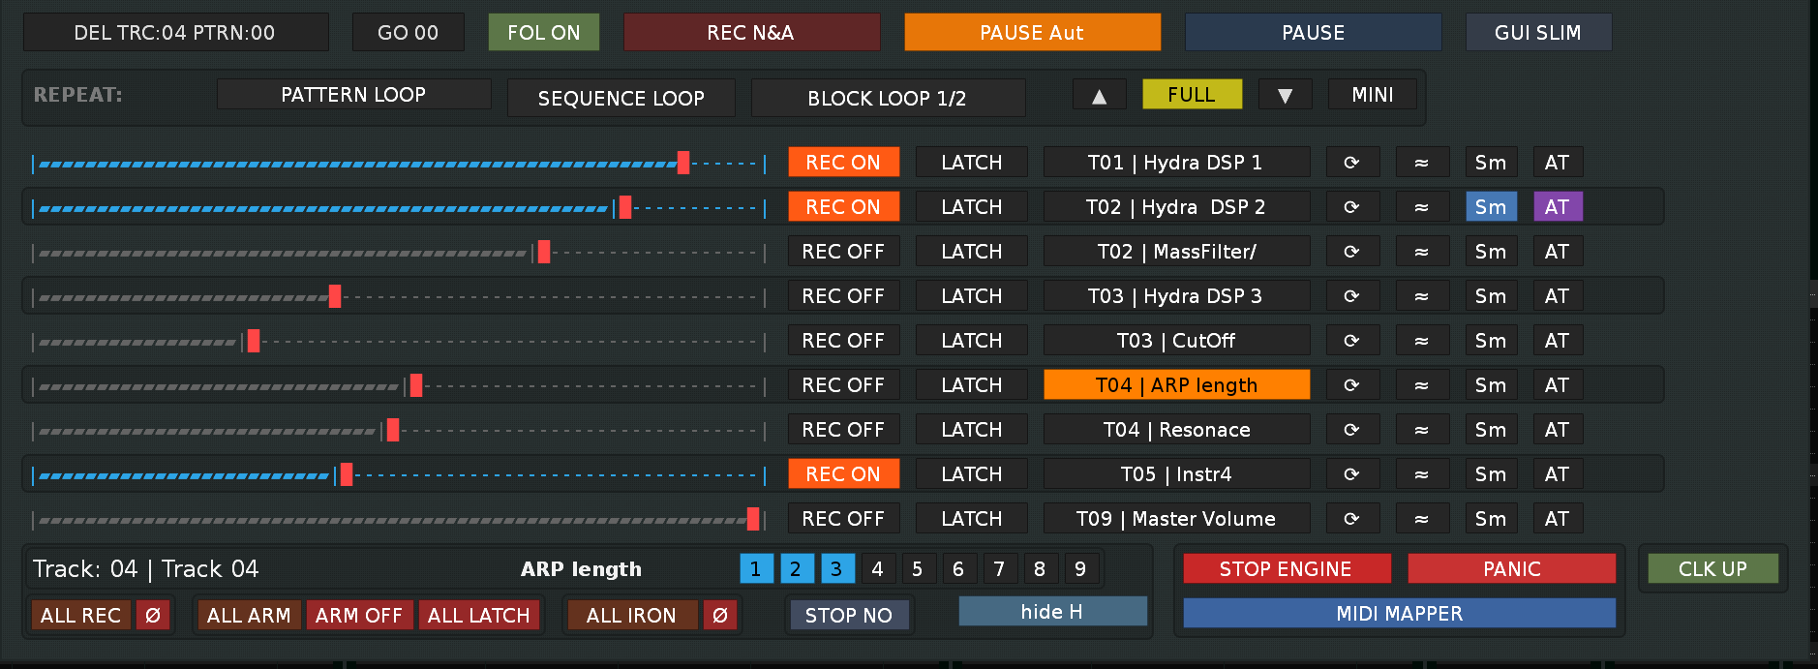
Task: Click the loop icon for T02 MassFilter/
Action: coord(1352,252)
